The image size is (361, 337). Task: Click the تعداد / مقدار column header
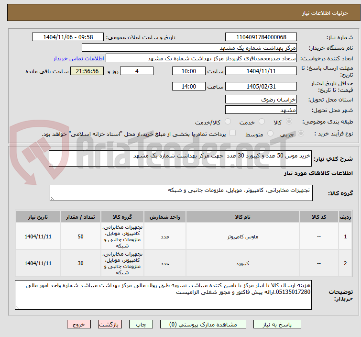click(x=80, y=217)
